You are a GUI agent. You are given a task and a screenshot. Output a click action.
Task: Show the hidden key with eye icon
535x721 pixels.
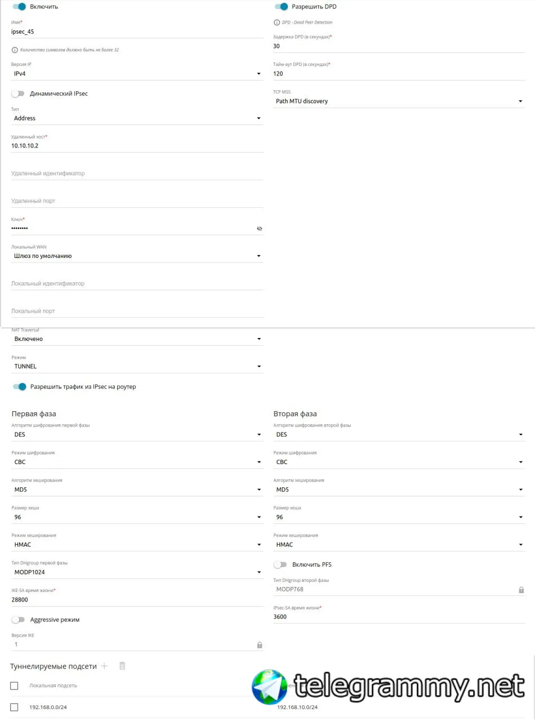coord(260,229)
